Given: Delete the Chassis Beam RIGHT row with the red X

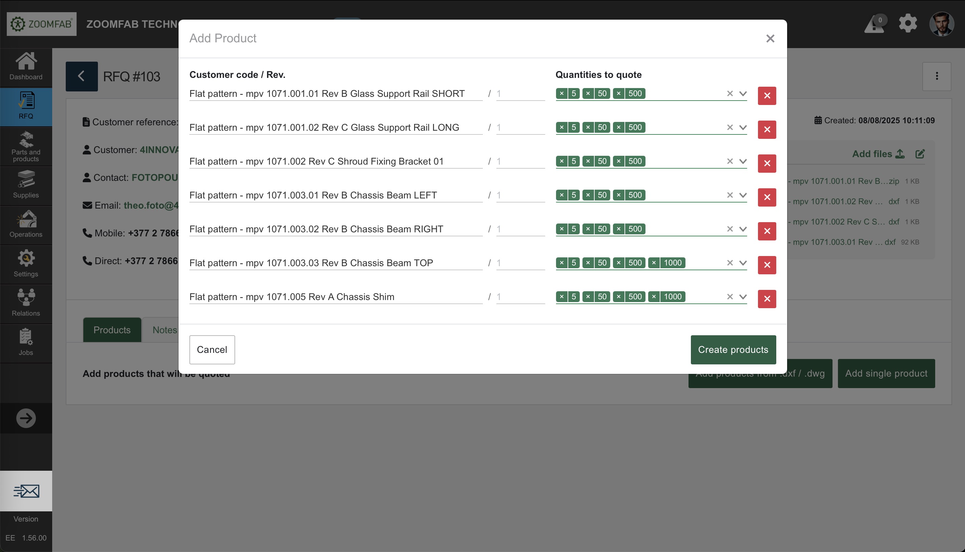Looking at the screenshot, I should [x=767, y=231].
